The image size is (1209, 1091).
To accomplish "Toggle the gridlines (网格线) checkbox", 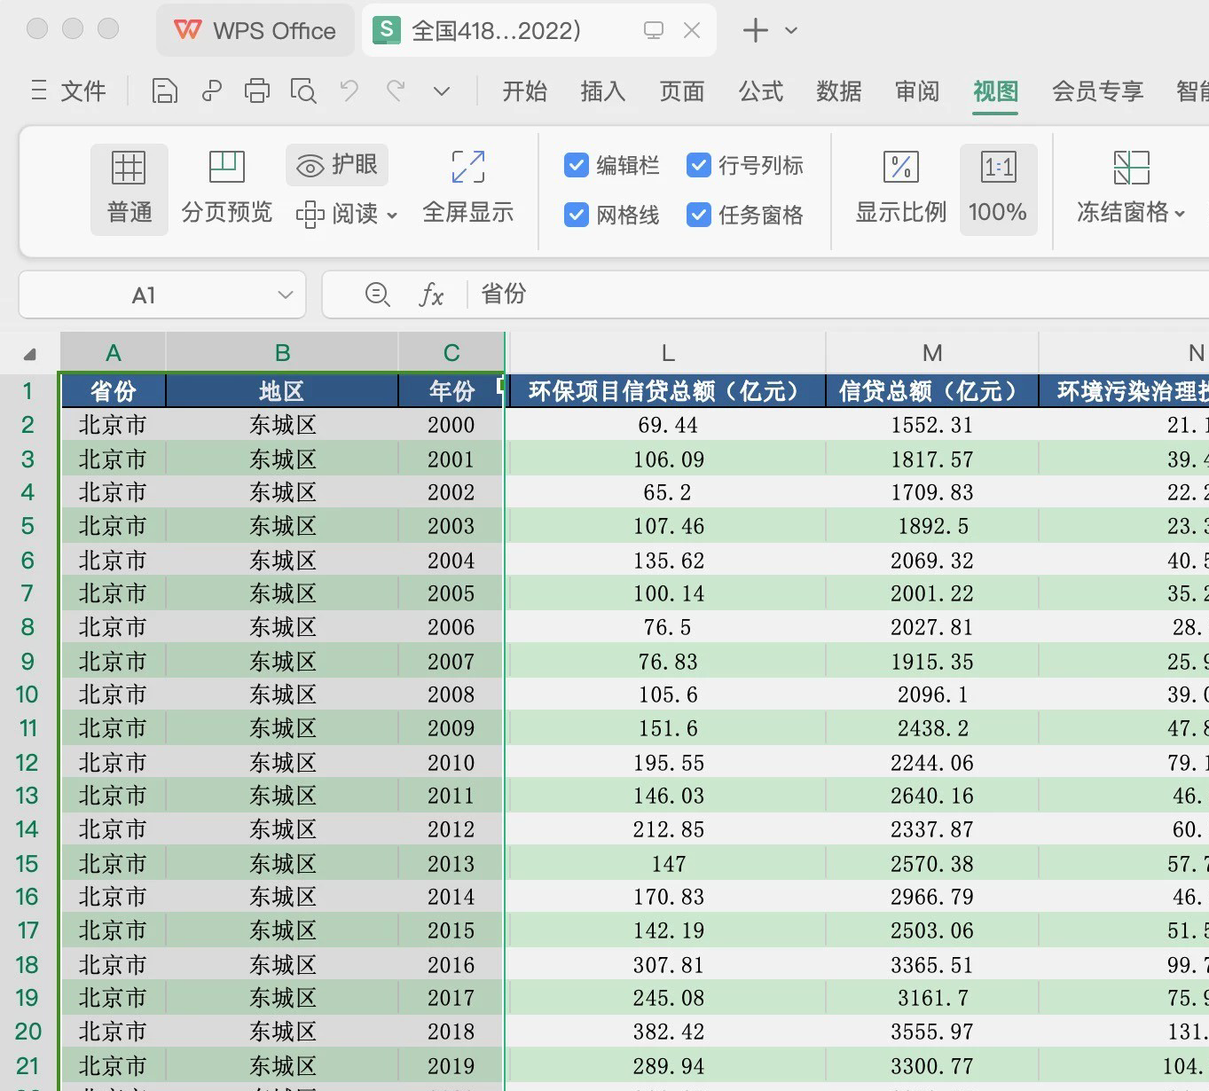I will pyautogui.click(x=577, y=215).
